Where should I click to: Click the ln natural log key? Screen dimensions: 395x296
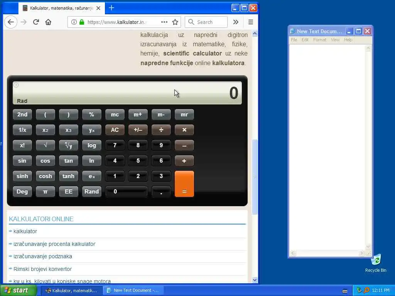pos(92,161)
